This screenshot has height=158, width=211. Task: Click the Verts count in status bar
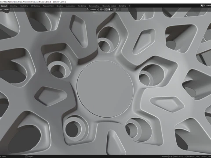point(180,157)
